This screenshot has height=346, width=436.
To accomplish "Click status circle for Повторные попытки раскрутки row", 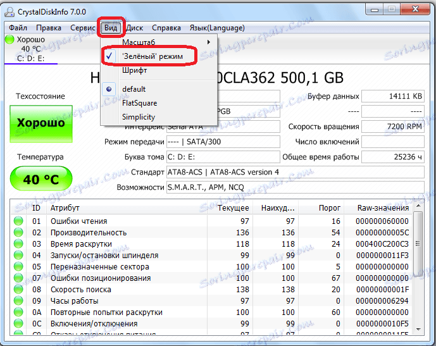I will (x=18, y=312).
